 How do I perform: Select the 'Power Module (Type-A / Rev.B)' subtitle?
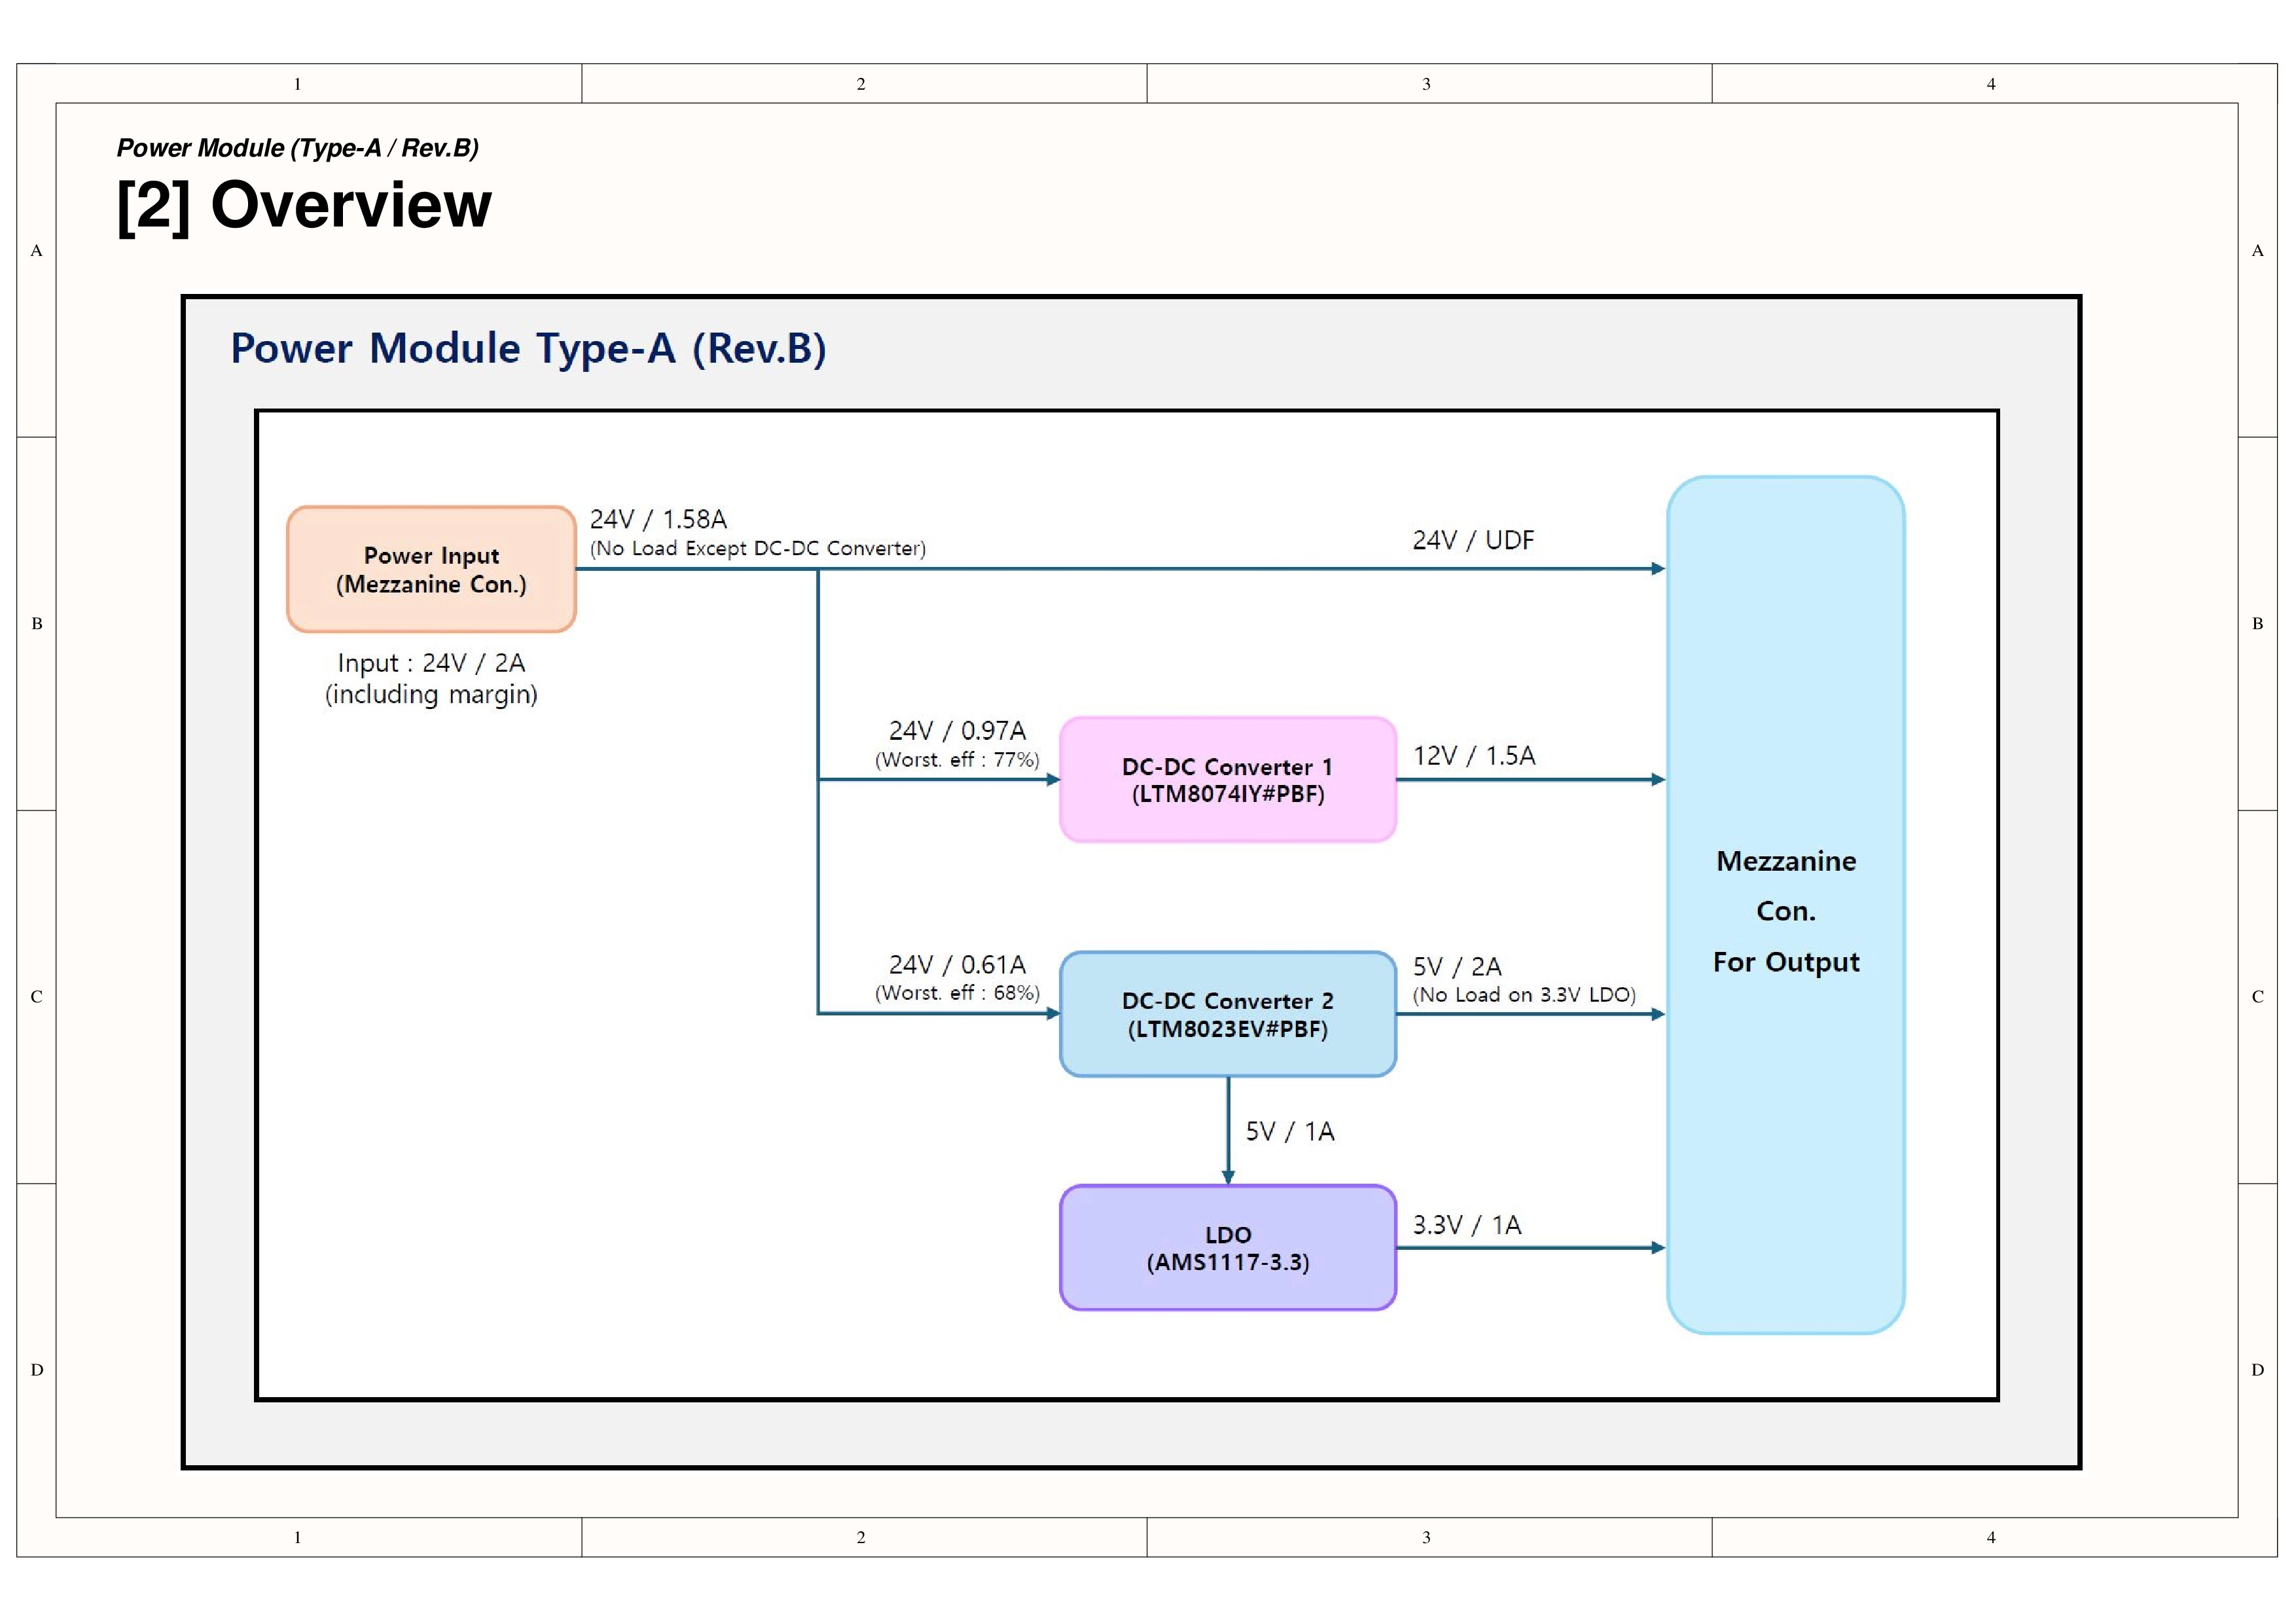point(297,148)
